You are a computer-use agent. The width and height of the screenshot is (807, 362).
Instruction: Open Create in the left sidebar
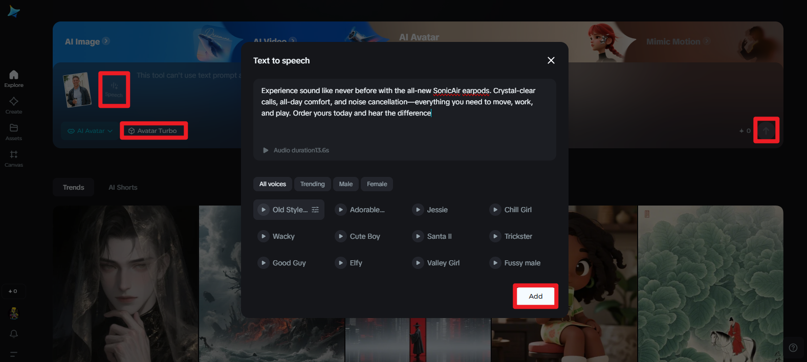(14, 105)
